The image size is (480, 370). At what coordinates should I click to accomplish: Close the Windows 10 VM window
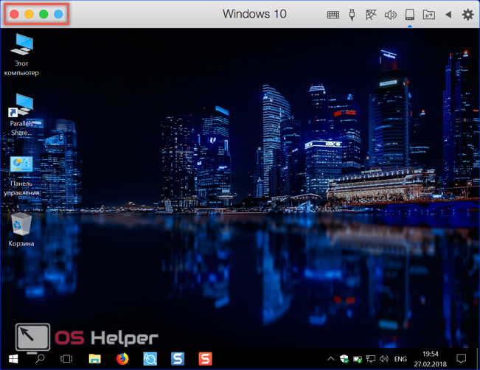[x=14, y=14]
